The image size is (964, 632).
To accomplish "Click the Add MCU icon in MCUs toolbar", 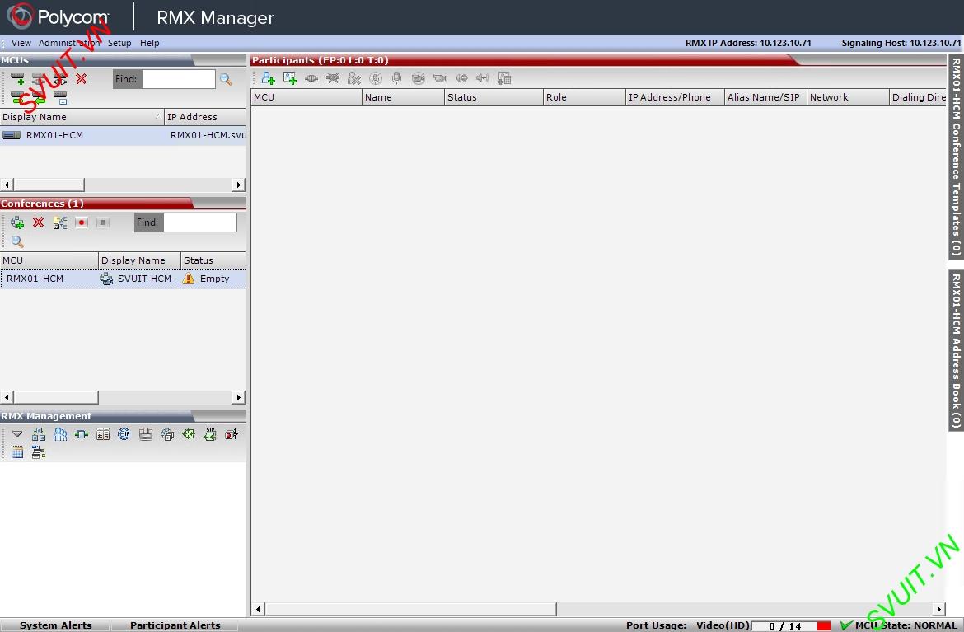I will pos(17,79).
